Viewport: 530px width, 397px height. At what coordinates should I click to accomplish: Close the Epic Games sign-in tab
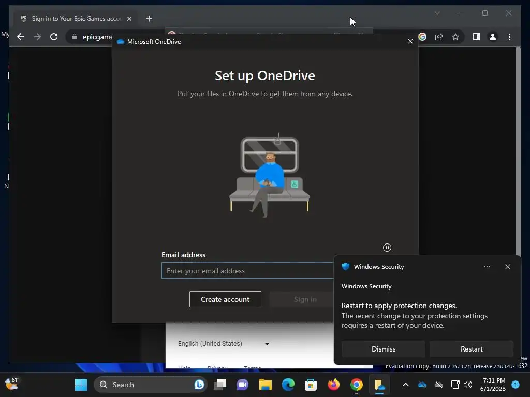click(x=129, y=19)
